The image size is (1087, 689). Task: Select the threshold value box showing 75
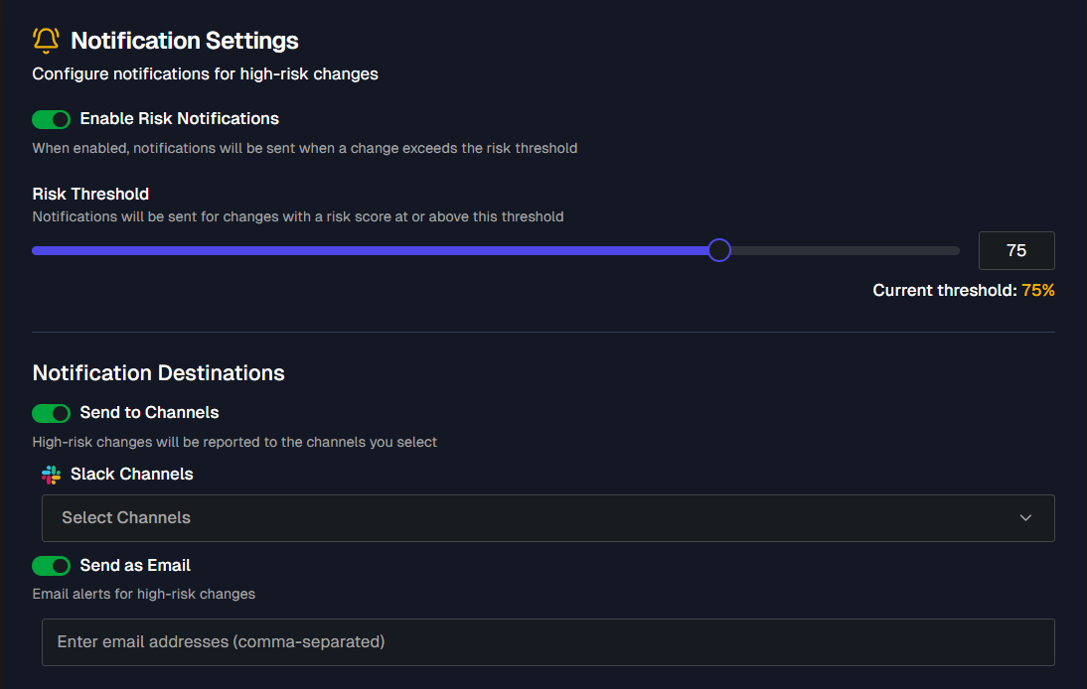click(x=1016, y=250)
